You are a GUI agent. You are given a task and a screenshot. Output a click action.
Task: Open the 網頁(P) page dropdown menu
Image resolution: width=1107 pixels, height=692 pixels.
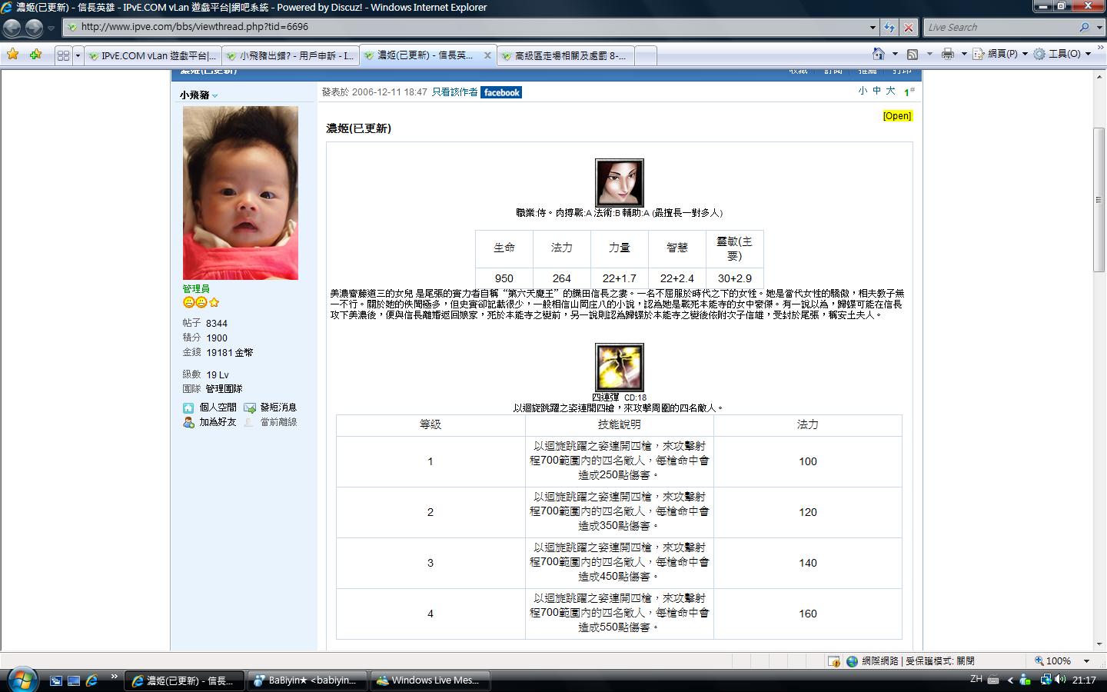coord(1001,54)
